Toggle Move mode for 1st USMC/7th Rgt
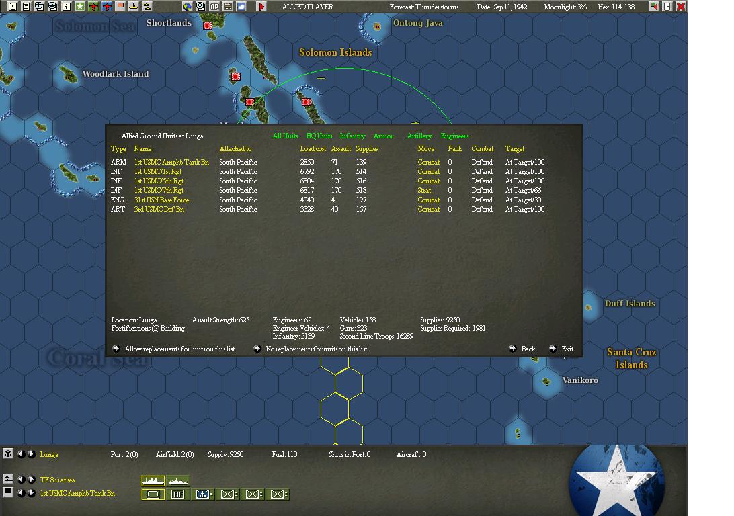Screen dimensions: 734x516 424,190
